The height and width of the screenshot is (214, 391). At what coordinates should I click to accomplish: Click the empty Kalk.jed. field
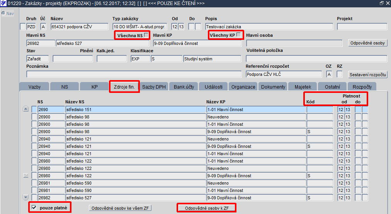112,59
